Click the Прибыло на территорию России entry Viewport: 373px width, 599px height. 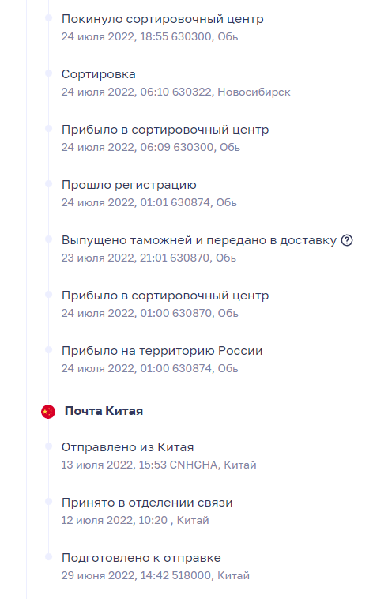point(162,351)
